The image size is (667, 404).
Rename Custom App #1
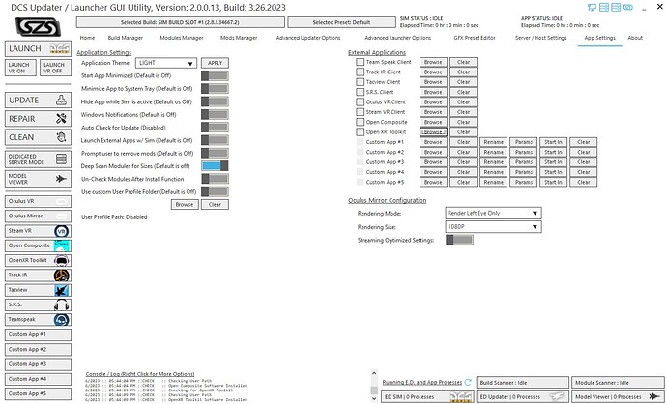[493, 142]
